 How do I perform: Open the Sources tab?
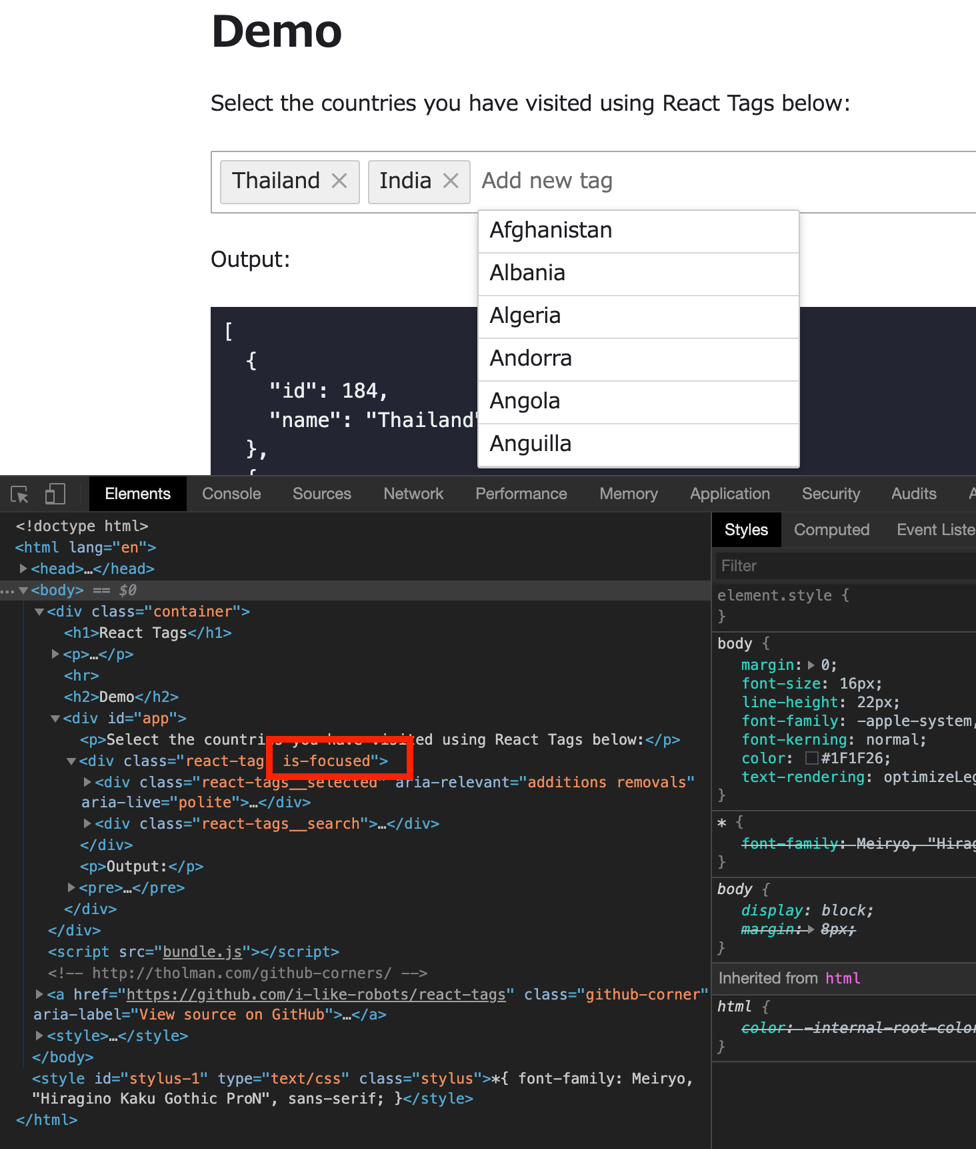point(322,494)
